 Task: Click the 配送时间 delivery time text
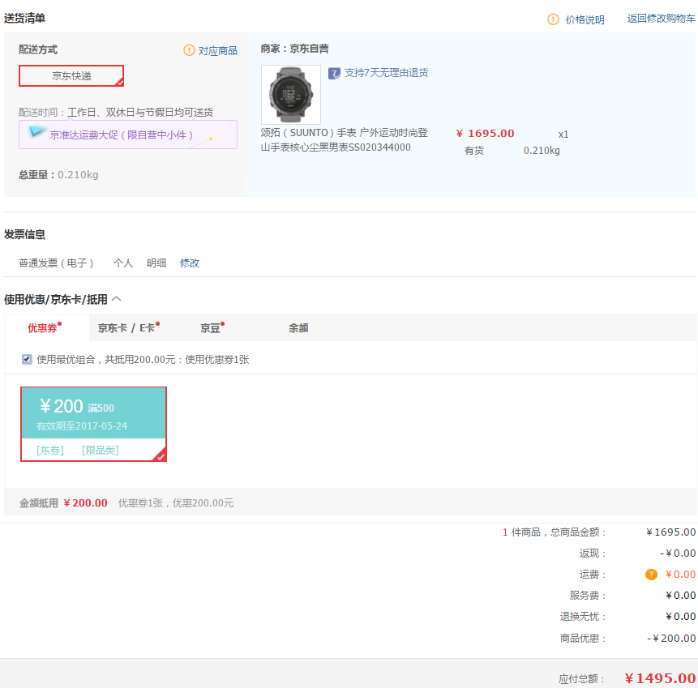pos(116,112)
